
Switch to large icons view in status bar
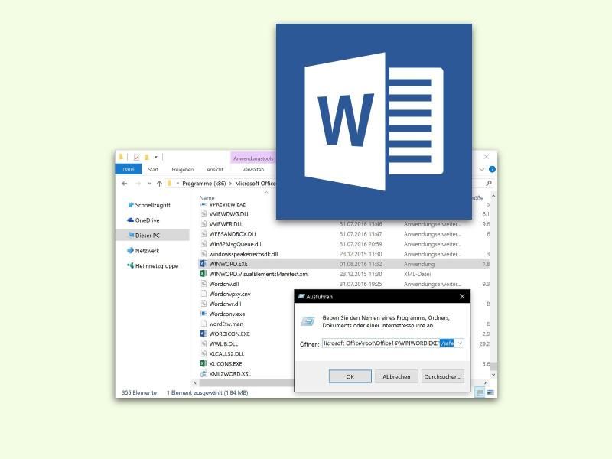click(x=490, y=392)
